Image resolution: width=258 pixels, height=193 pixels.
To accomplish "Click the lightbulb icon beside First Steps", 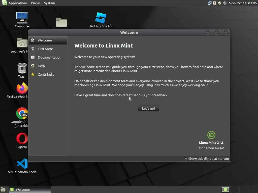I will (33, 49).
